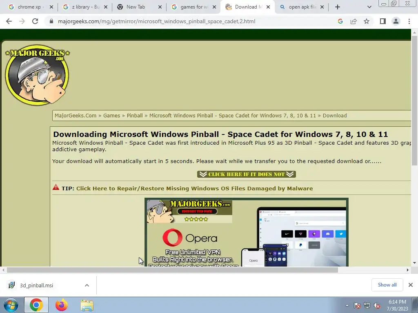Close the chrome xp tab

(51, 7)
